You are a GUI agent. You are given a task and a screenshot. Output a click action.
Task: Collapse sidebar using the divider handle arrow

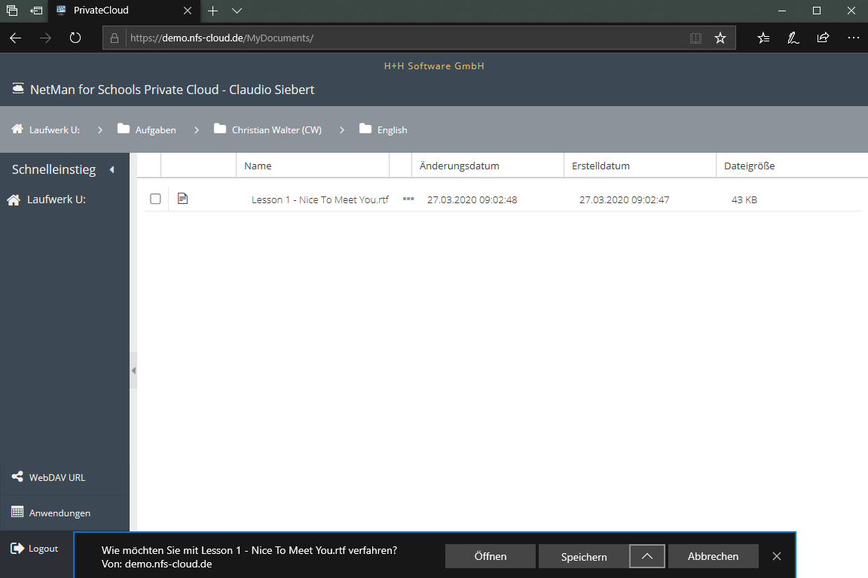133,370
